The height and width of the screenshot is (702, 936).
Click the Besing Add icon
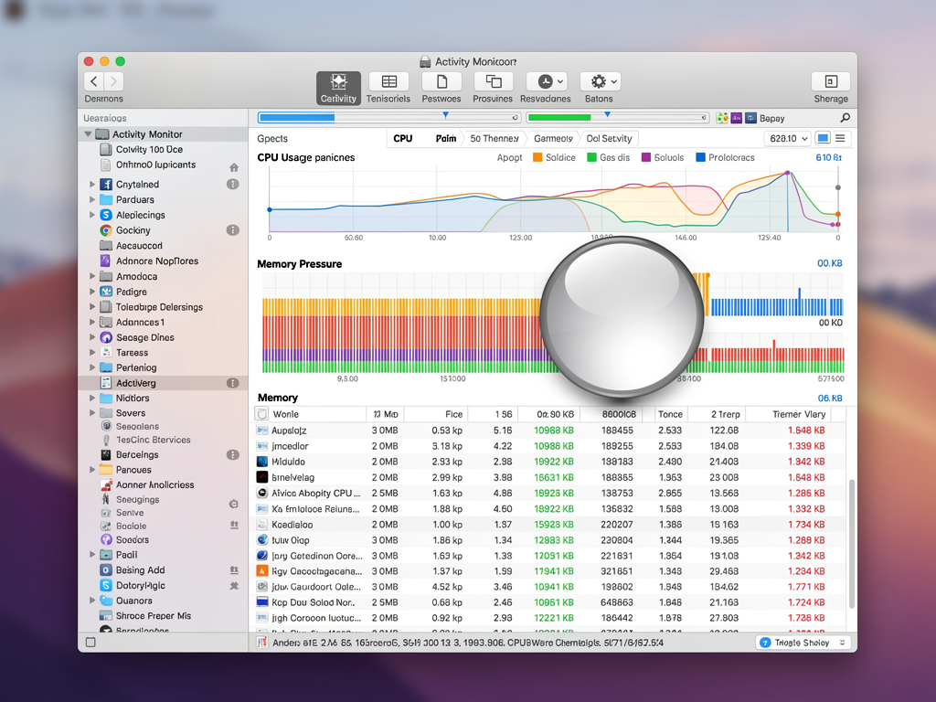point(106,570)
